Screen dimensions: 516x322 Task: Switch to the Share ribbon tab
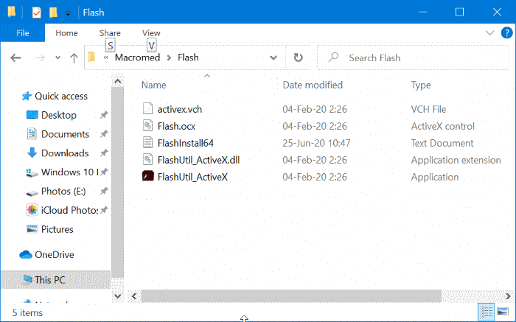[x=110, y=33]
